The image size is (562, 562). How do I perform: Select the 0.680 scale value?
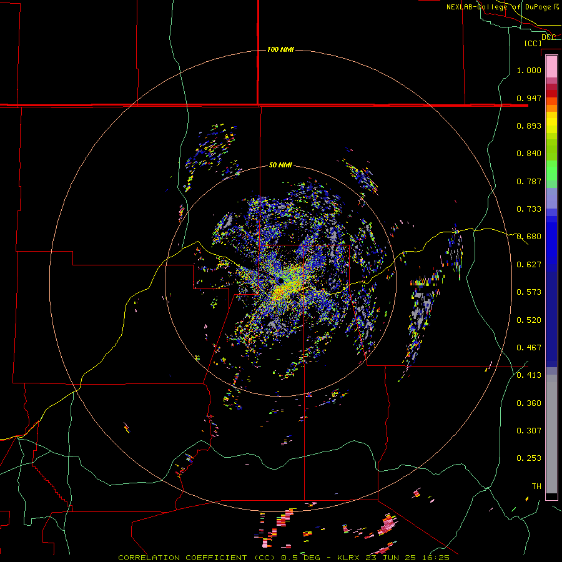point(529,237)
